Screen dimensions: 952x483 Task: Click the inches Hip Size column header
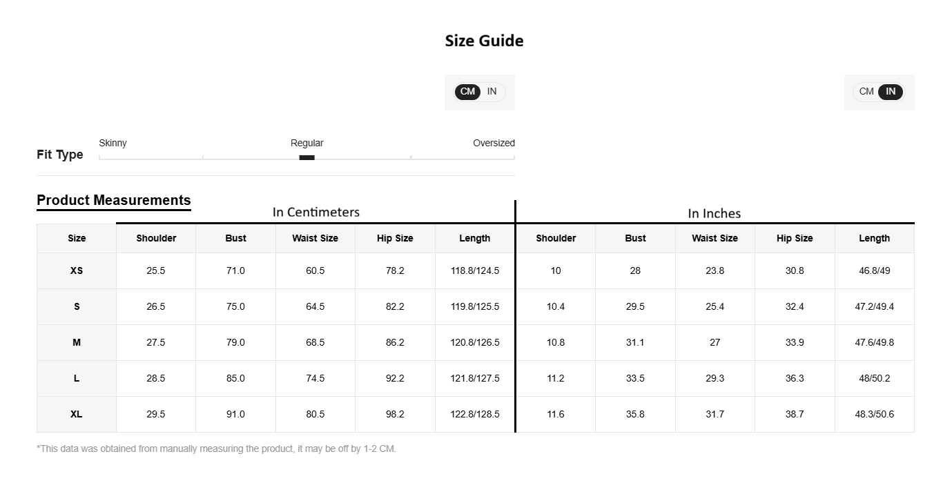pyautogui.click(x=795, y=238)
